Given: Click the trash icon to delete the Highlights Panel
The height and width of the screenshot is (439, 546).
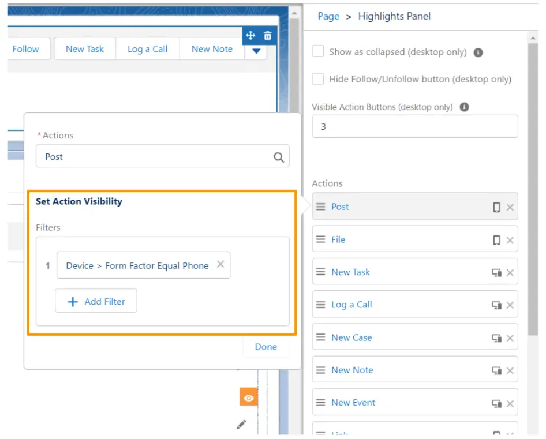Looking at the screenshot, I should 267,35.
